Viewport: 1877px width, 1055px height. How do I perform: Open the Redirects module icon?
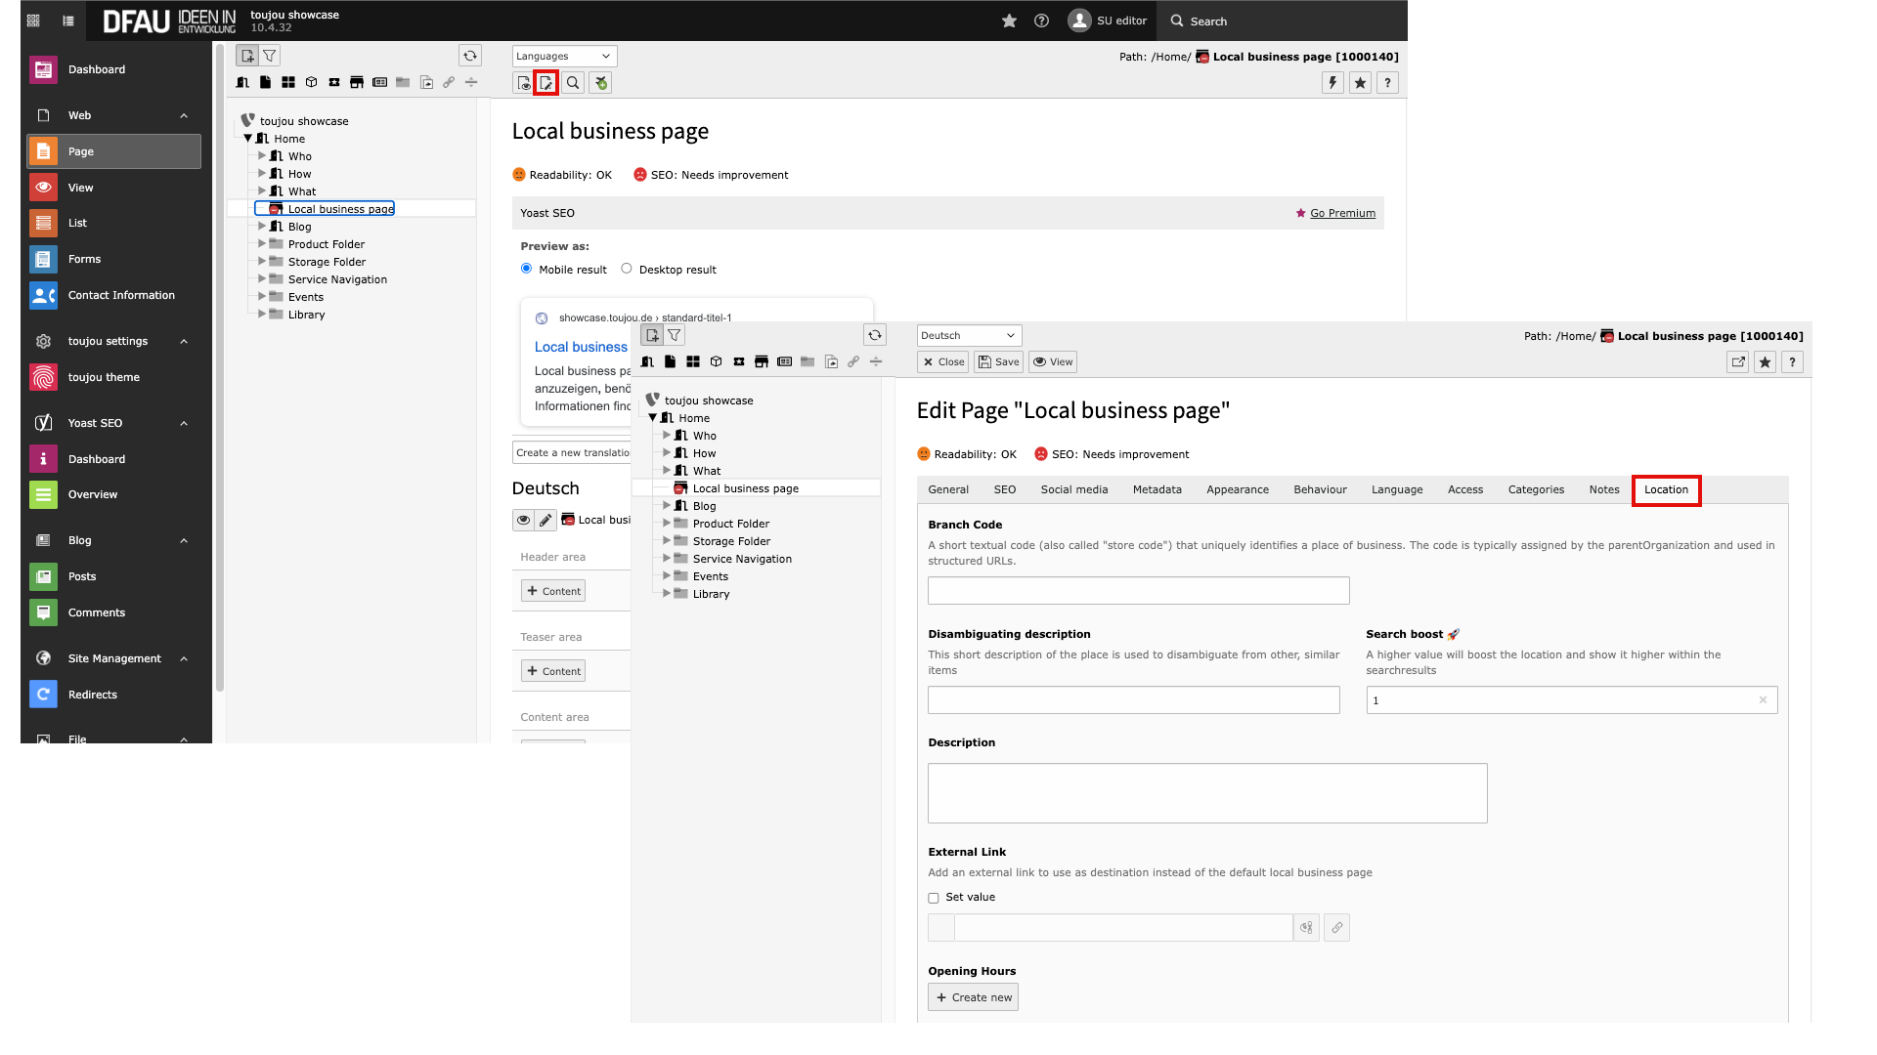tap(43, 695)
